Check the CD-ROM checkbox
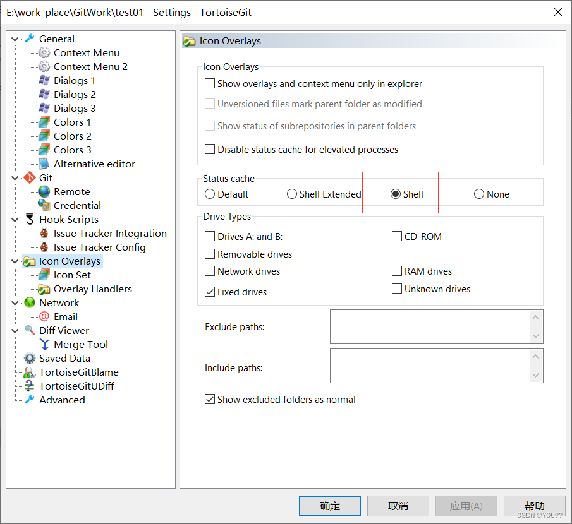 click(397, 236)
